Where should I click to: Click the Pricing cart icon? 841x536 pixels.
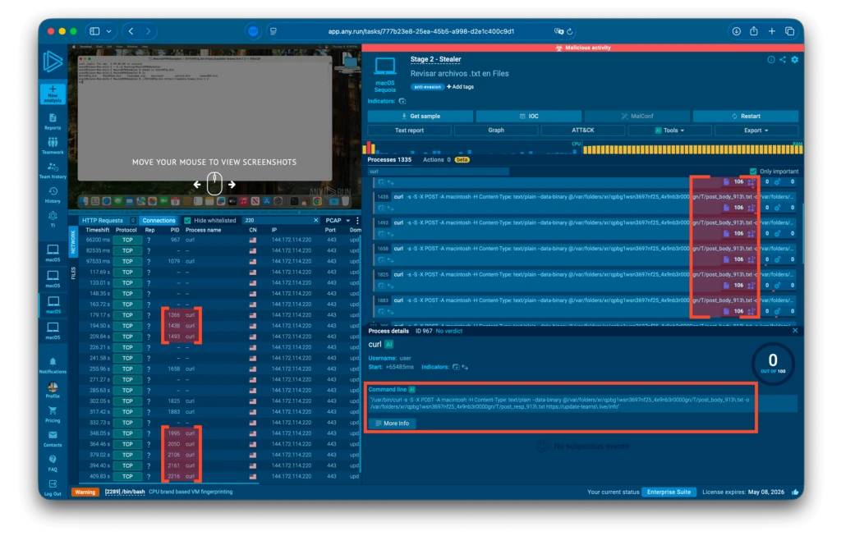[x=53, y=415]
